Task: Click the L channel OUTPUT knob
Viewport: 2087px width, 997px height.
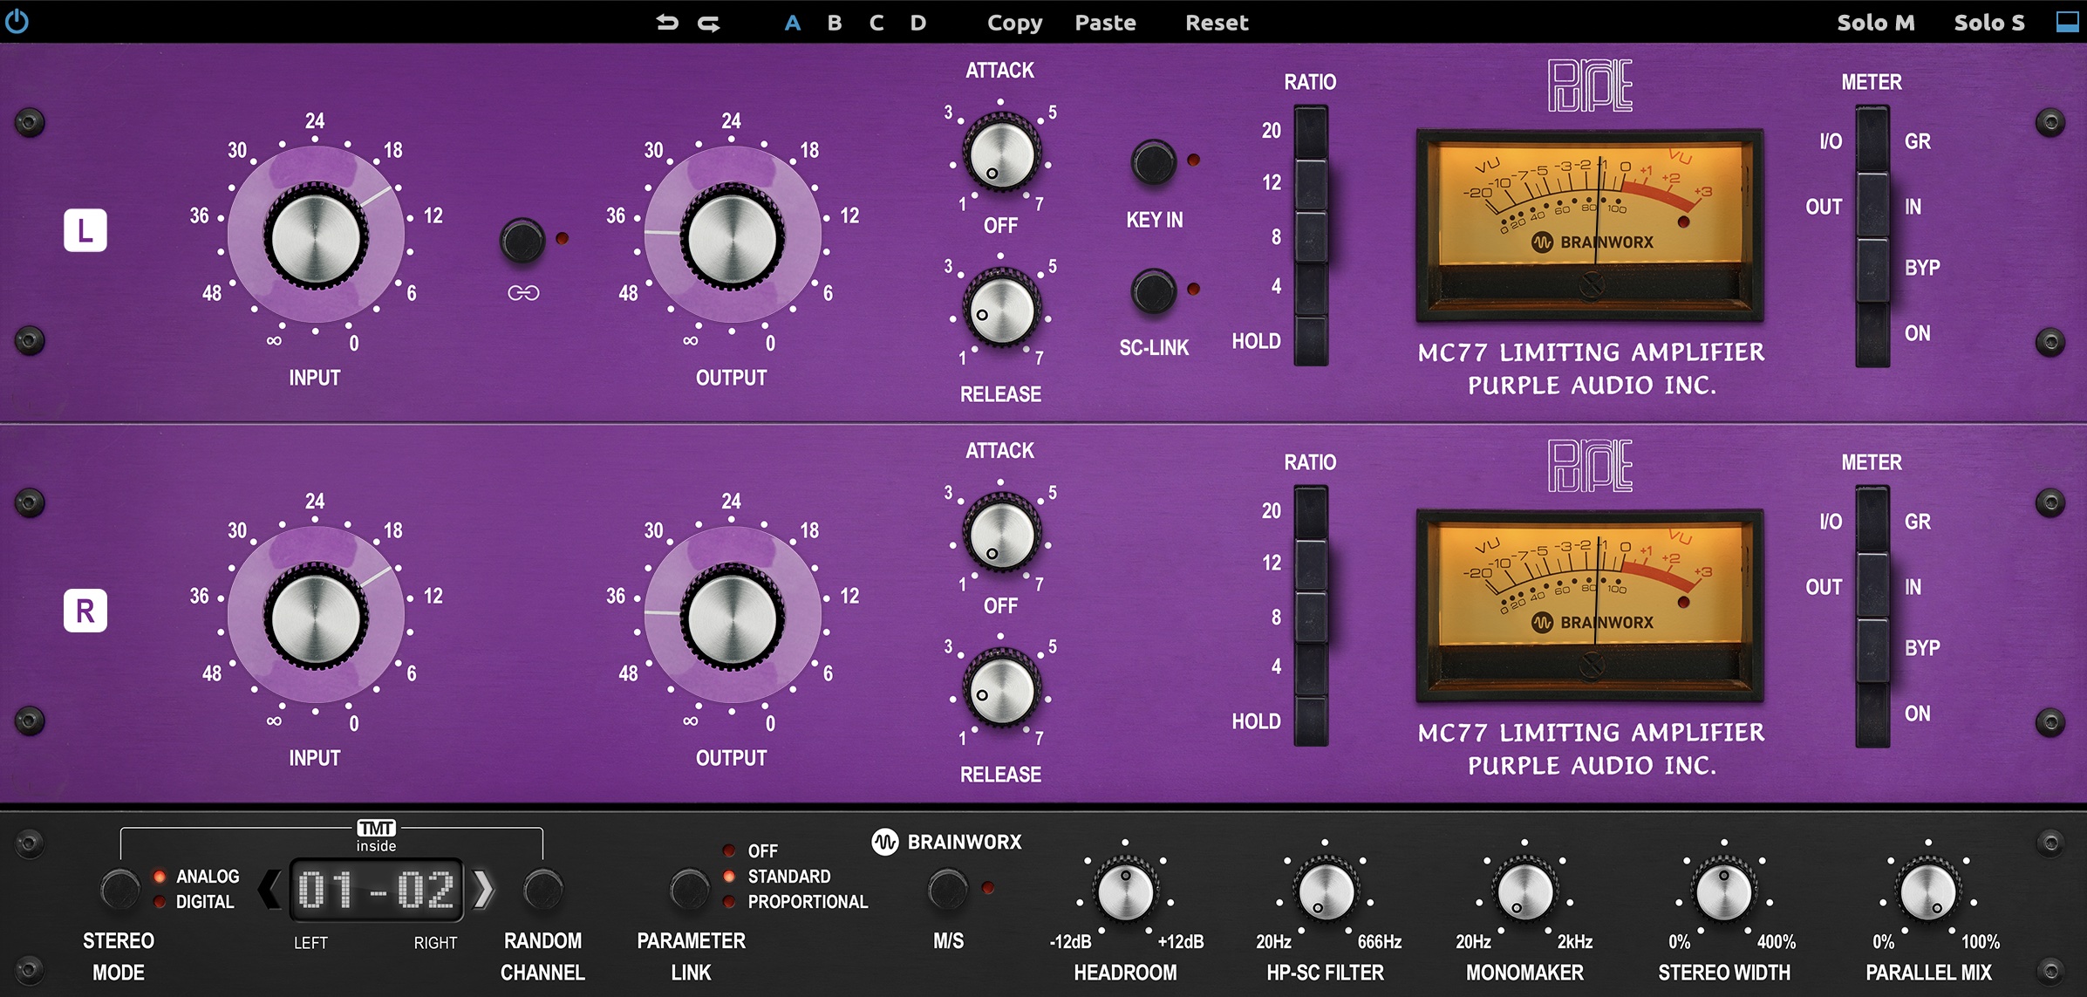Action: pyautogui.click(x=732, y=237)
